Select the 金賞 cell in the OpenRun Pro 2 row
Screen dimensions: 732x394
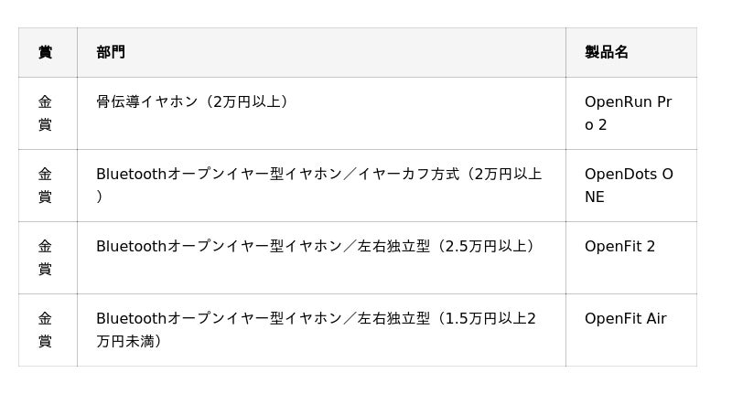[45, 113]
